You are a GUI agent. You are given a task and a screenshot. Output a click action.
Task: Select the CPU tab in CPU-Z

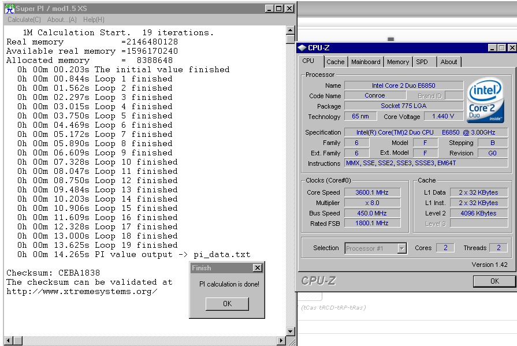tap(308, 61)
